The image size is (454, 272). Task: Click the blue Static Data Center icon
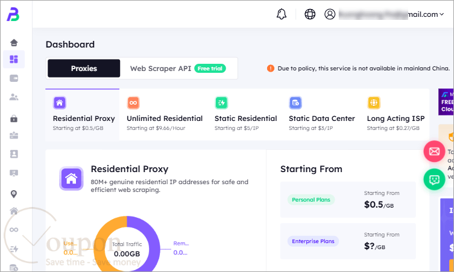tap(295, 103)
